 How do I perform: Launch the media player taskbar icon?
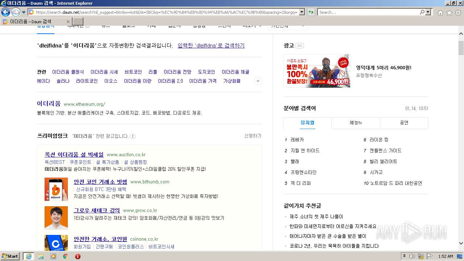[53, 256]
